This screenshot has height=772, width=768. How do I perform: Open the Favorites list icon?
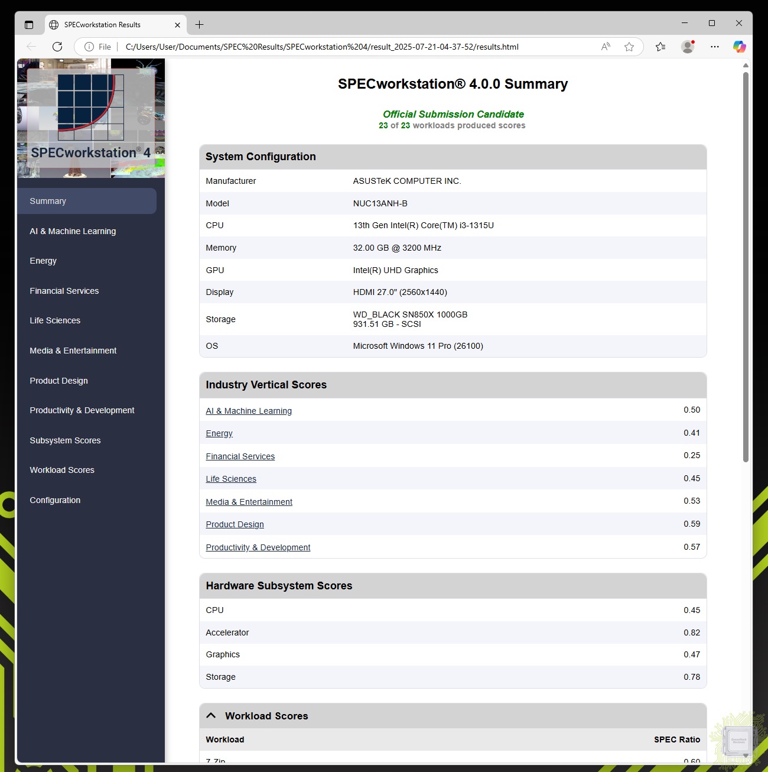click(660, 47)
